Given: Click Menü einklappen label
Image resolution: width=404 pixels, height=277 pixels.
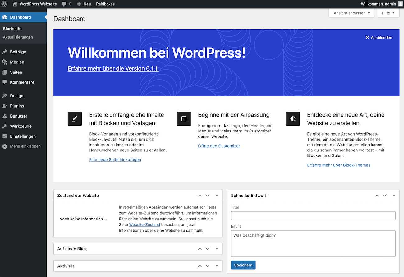Looking at the screenshot, I should coord(25,146).
